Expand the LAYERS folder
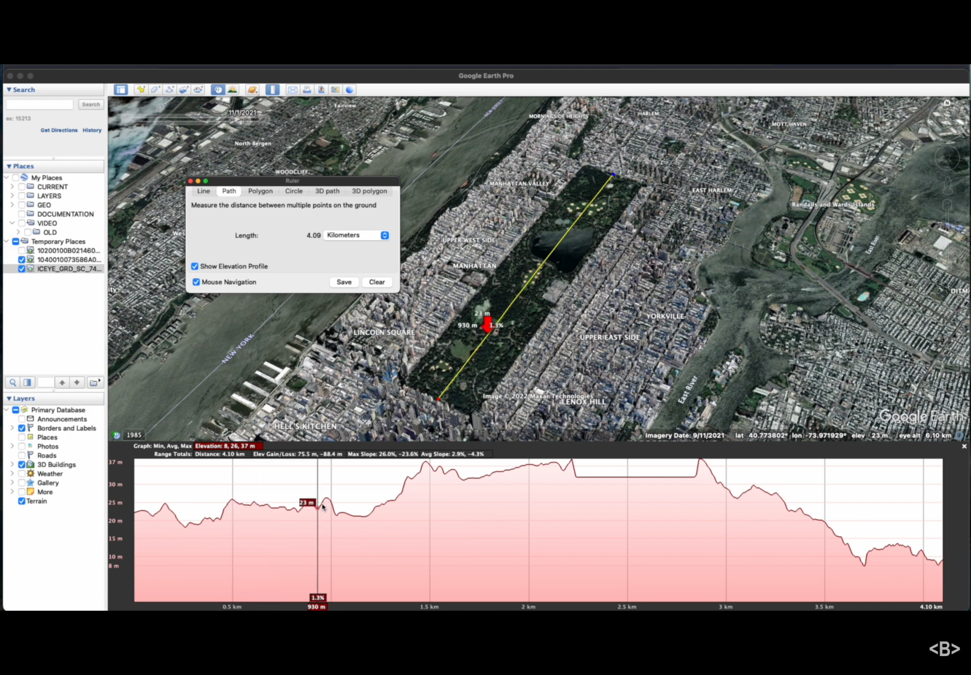This screenshot has width=971, height=675. [x=12, y=196]
